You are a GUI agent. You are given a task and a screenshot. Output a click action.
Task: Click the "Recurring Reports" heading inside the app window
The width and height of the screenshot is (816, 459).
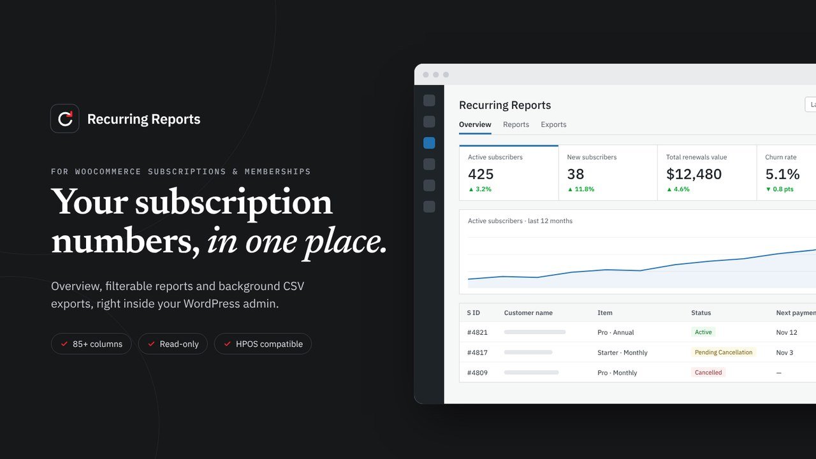coord(505,105)
